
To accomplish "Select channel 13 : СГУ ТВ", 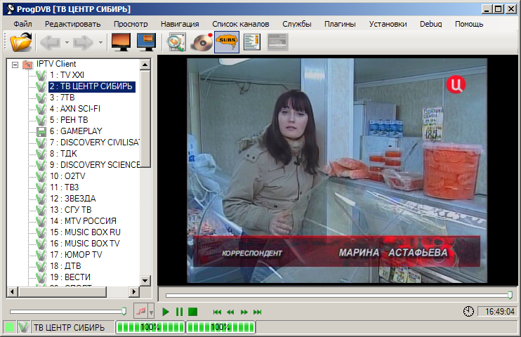I will tap(70, 210).
